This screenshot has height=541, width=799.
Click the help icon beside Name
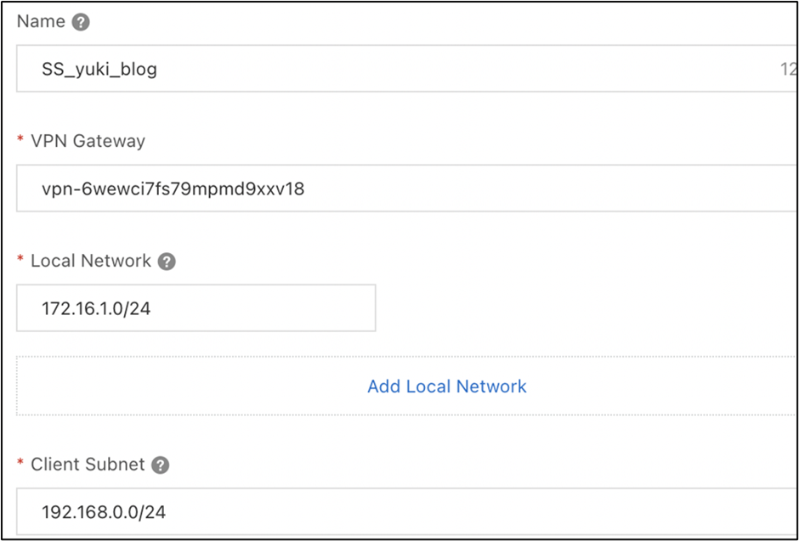[x=81, y=22]
